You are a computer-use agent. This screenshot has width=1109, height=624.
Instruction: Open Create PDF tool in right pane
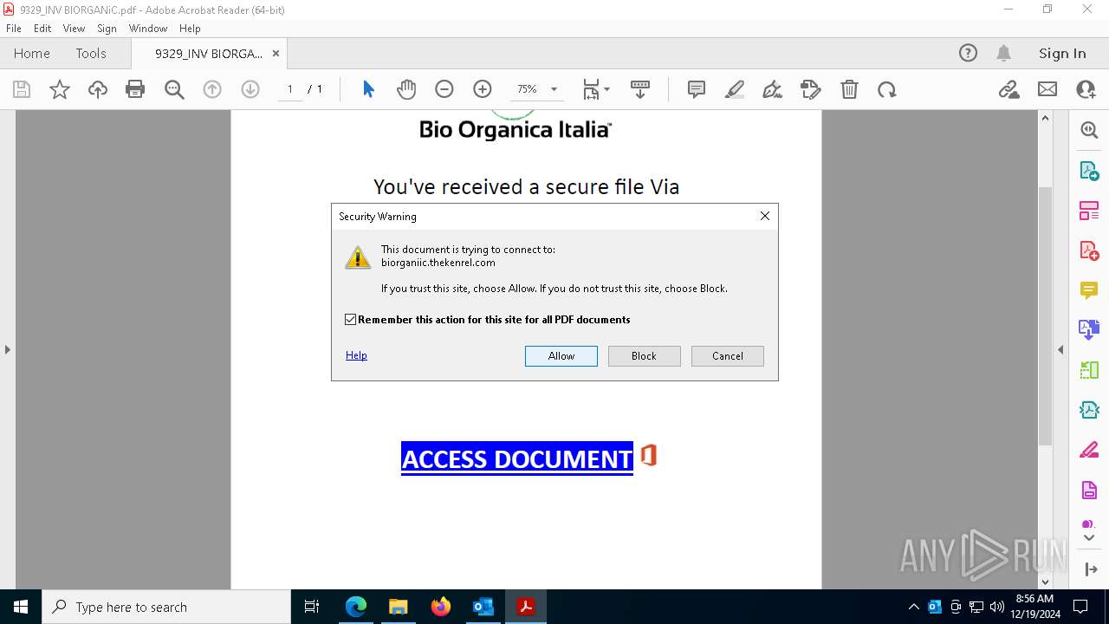click(1089, 250)
